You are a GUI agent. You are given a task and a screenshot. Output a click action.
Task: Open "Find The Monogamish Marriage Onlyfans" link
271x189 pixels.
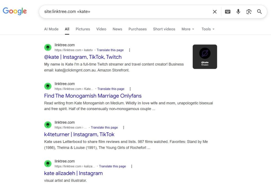(x=93, y=96)
